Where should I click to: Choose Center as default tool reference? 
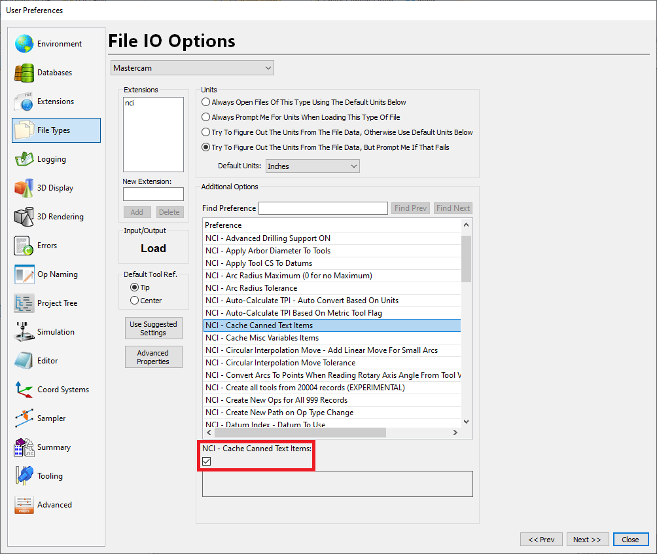point(135,301)
